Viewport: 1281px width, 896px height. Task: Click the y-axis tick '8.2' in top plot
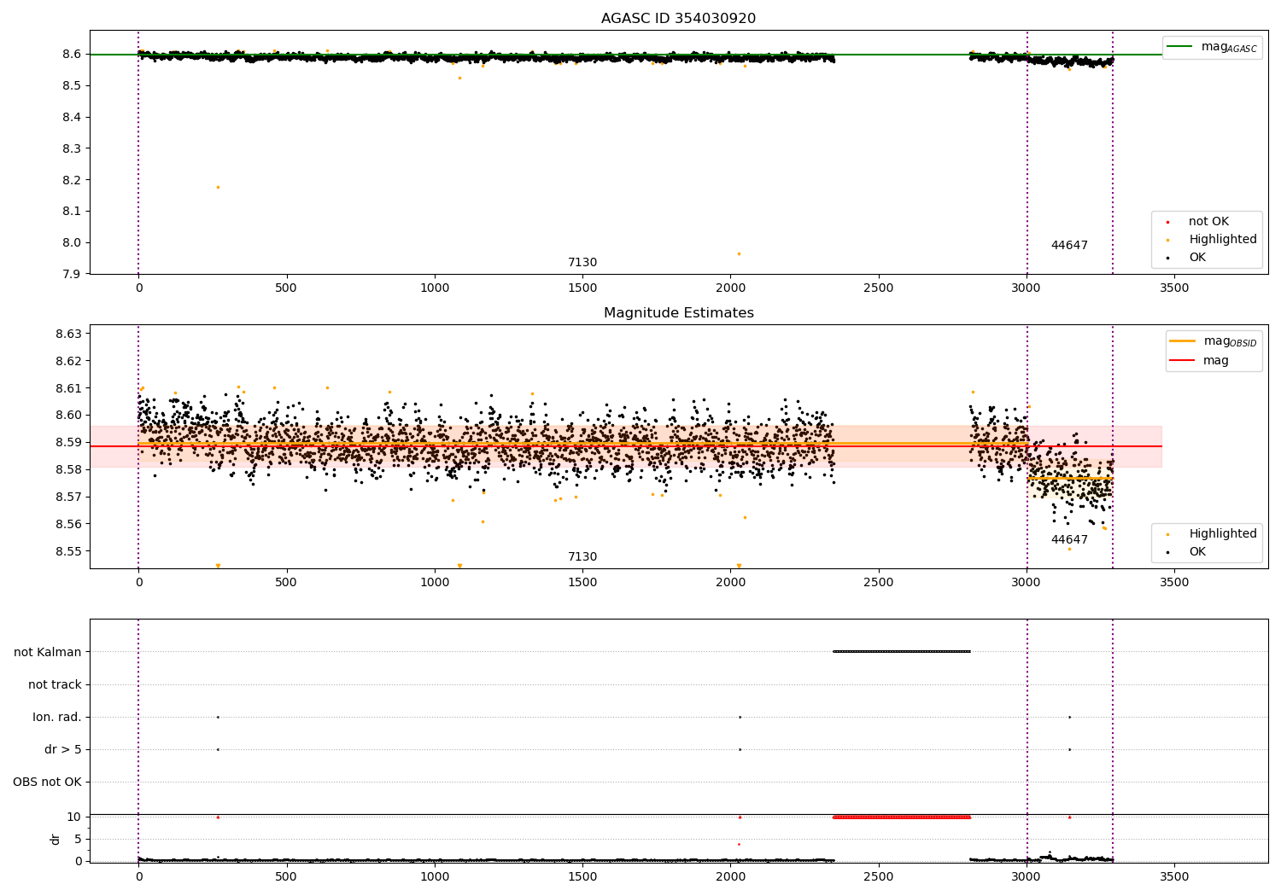click(71, 180)
